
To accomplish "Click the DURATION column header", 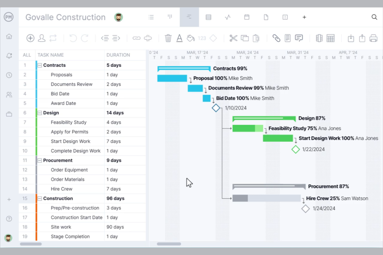I will (x=118, y=55).
